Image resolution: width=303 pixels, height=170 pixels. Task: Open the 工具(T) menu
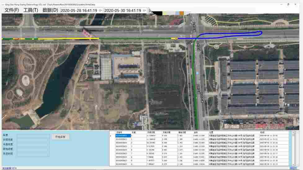pos(31,10)
